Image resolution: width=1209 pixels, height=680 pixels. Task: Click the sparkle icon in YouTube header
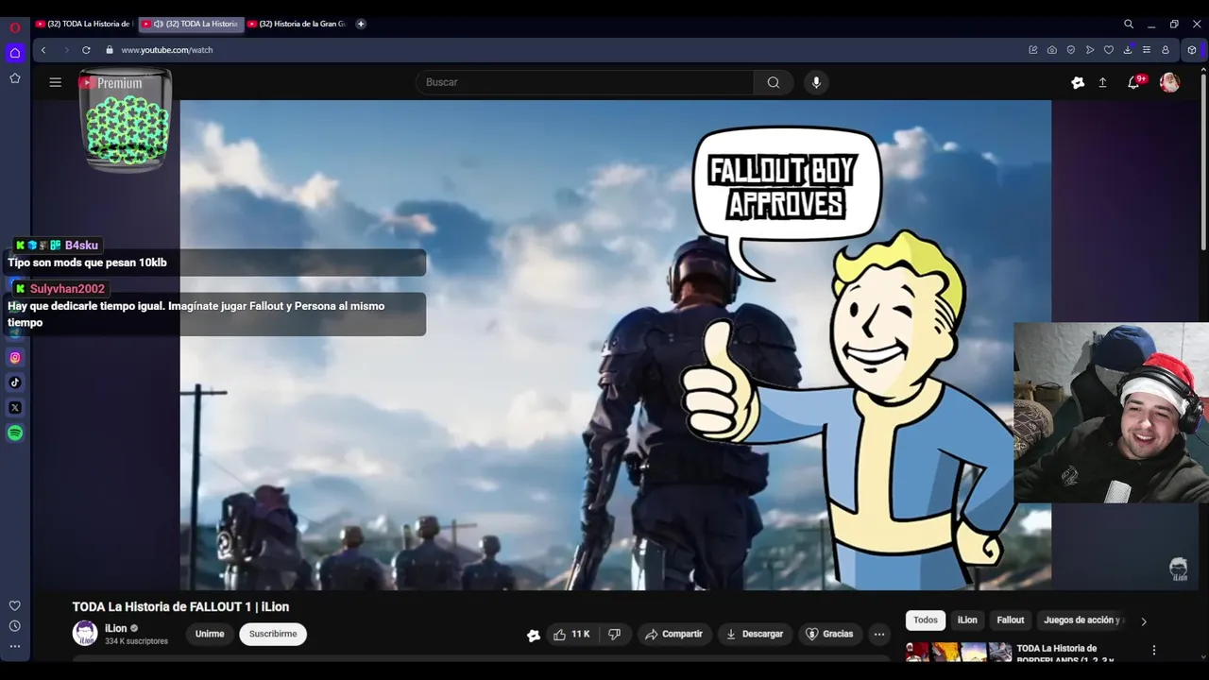[1078, 82]
